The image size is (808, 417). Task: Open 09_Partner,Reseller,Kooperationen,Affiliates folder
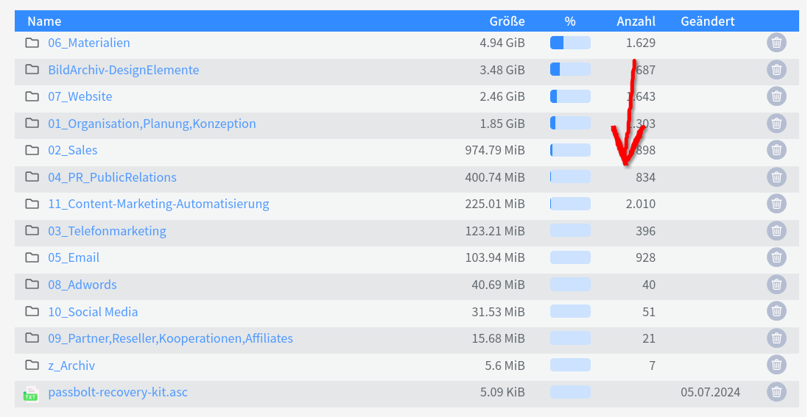(x=171, y=338)
